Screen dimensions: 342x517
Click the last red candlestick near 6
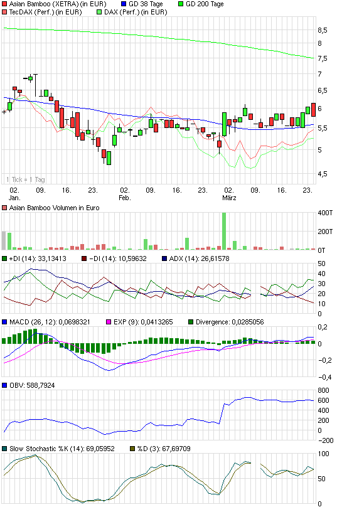point(313,109)
